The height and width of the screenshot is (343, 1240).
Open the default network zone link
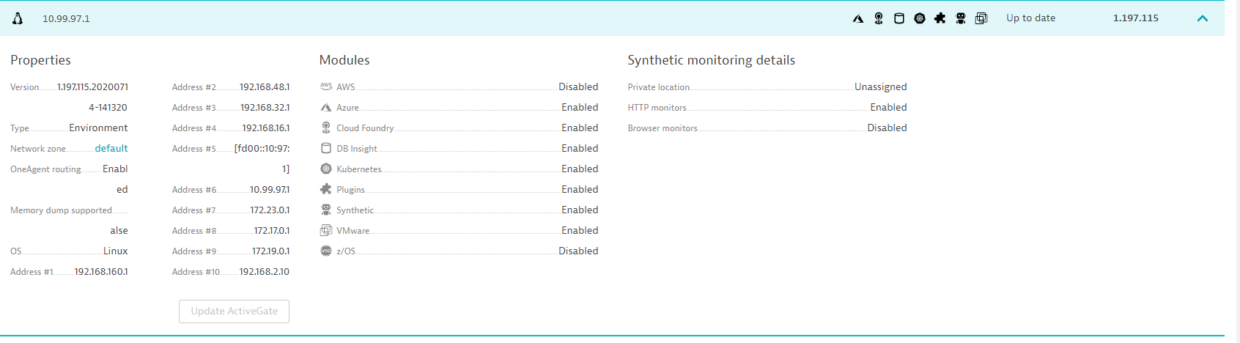pos(111,148)
